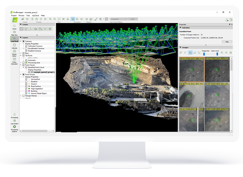
Task: Expand the Rays layer tree node
Action: point(21,53)
